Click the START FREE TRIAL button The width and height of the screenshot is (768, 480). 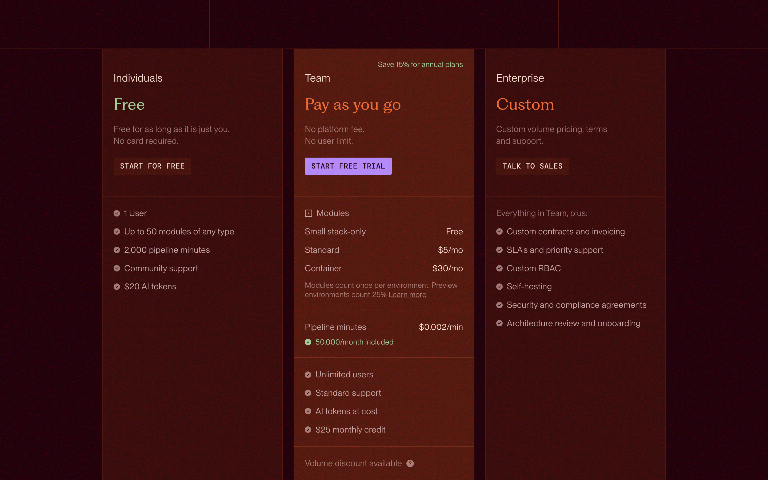[x=348, y=166]
